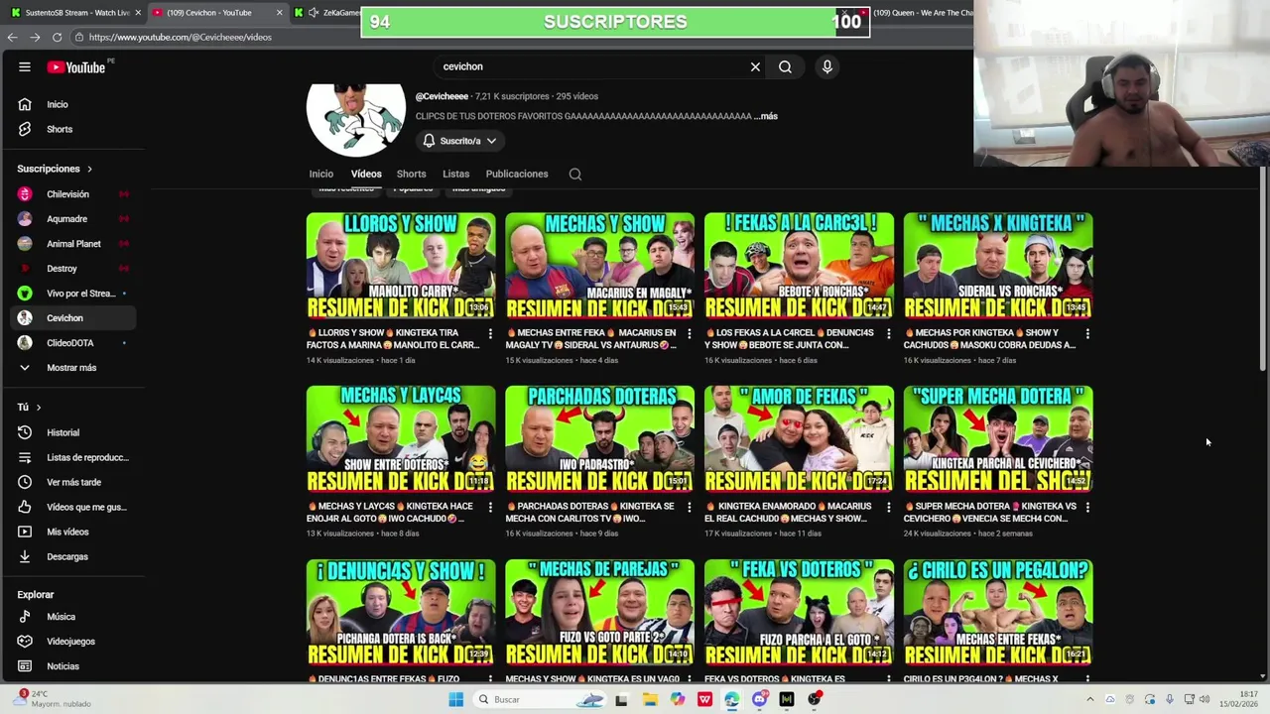Open Videojuegos under Explorar

68,642
